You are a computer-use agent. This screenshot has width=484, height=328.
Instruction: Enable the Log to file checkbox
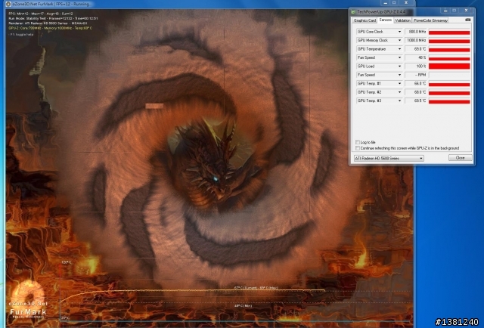point(358,142)
